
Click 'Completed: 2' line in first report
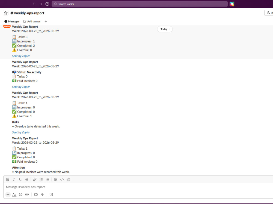click(x=23, y=46)
